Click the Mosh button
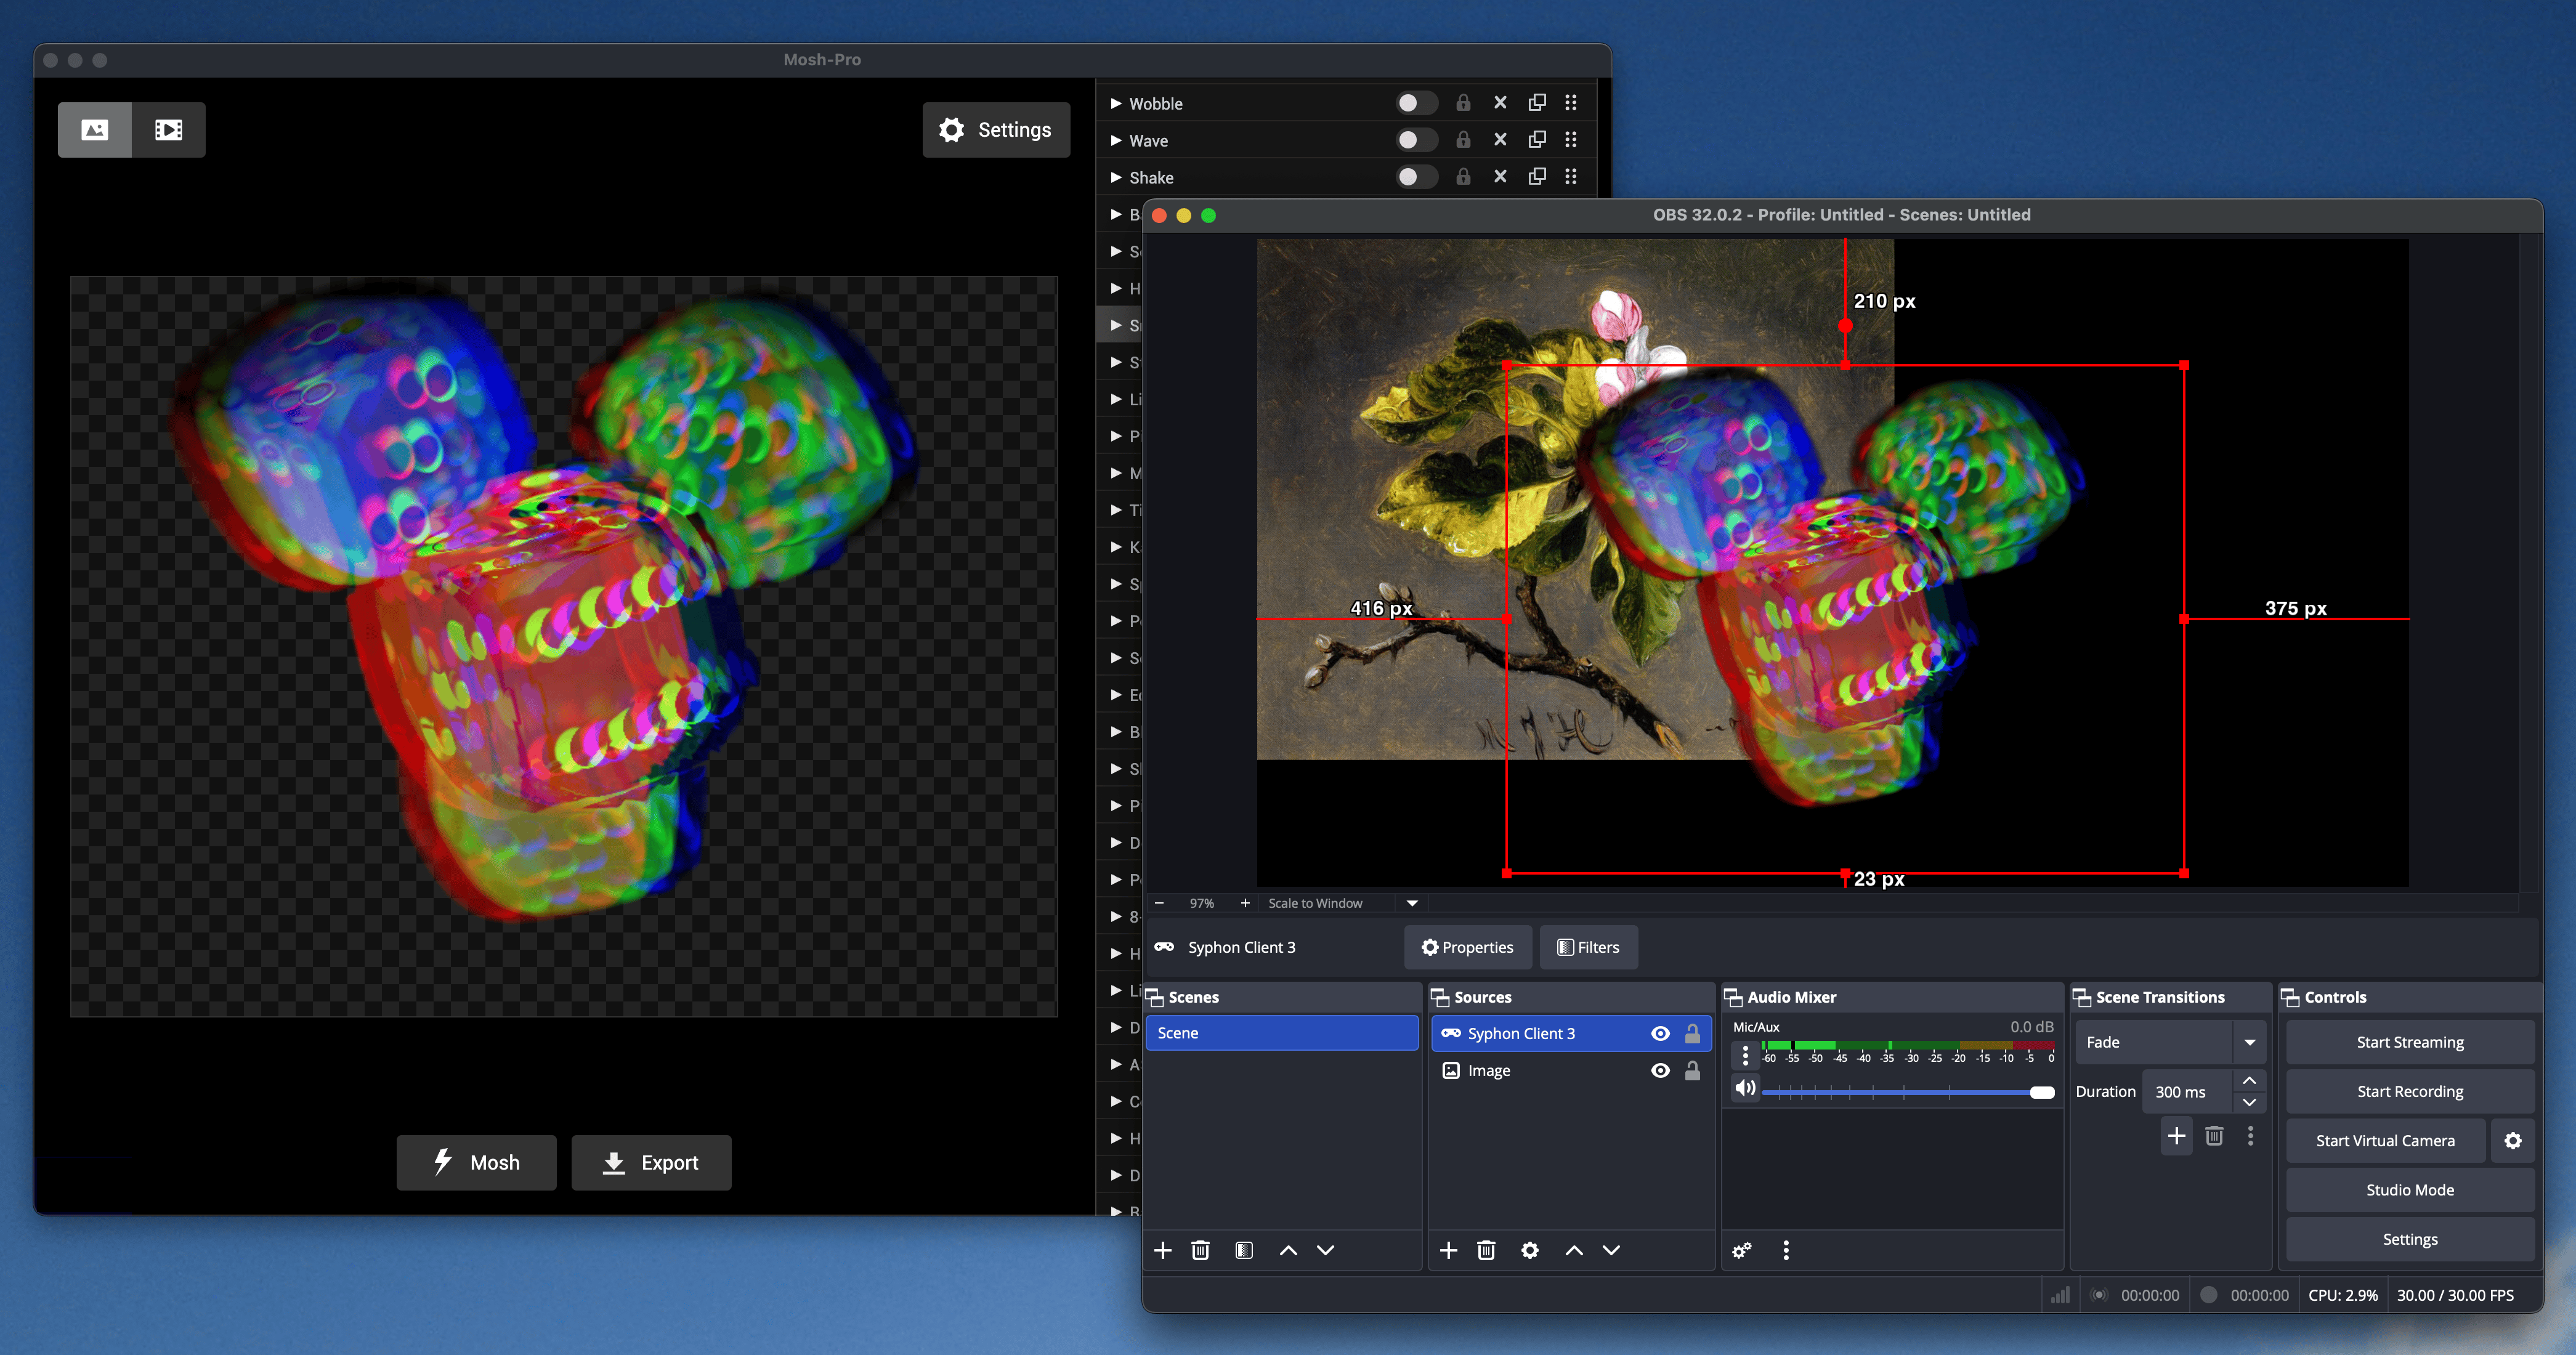 tap(476, 1162)
